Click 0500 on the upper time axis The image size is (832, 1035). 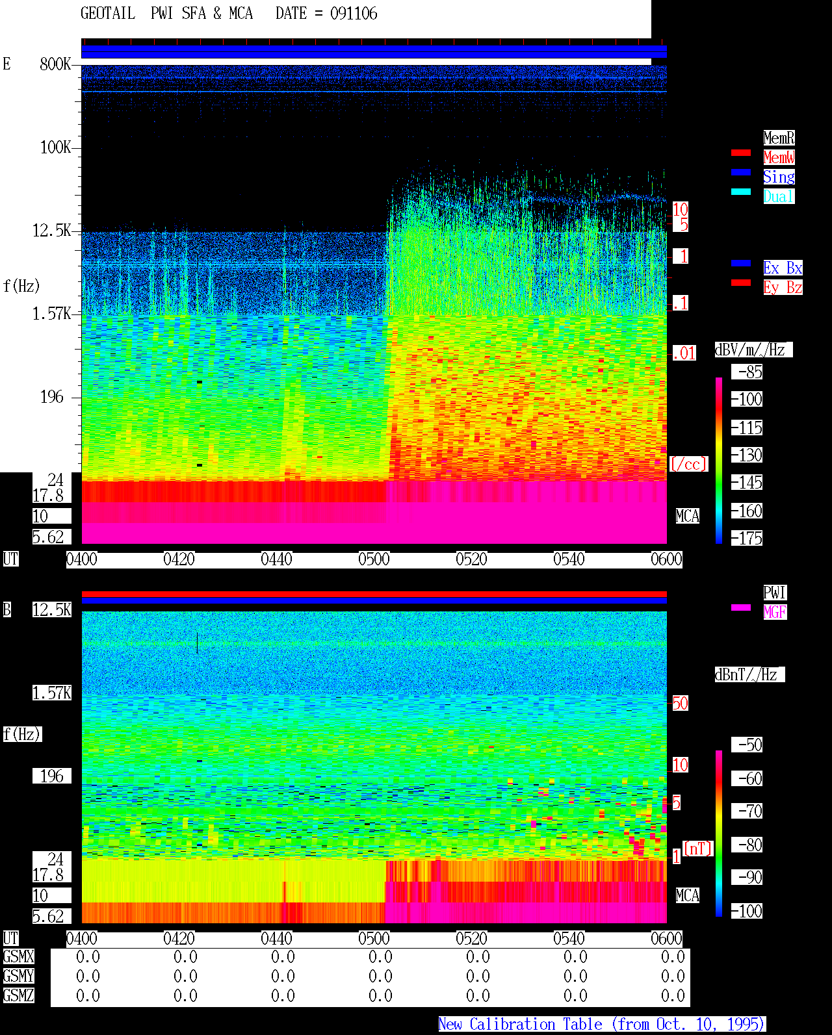click(374, 559)
